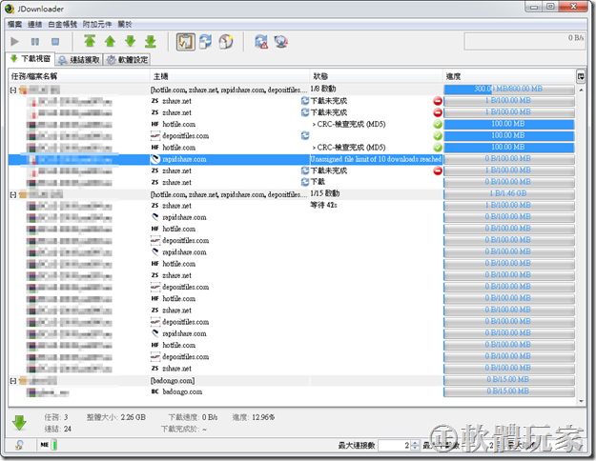
Task: Sort by the 主機 column header
Action: (x=230, y=76)
